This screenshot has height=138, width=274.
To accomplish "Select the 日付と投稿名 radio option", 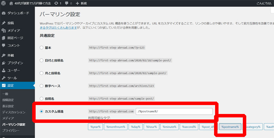I will (x=42, y=60).
